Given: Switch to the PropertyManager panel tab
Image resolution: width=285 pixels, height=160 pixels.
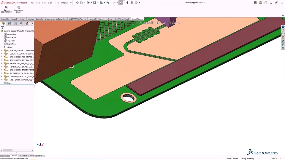Looking at the screenshot, I should click(9, 23).
